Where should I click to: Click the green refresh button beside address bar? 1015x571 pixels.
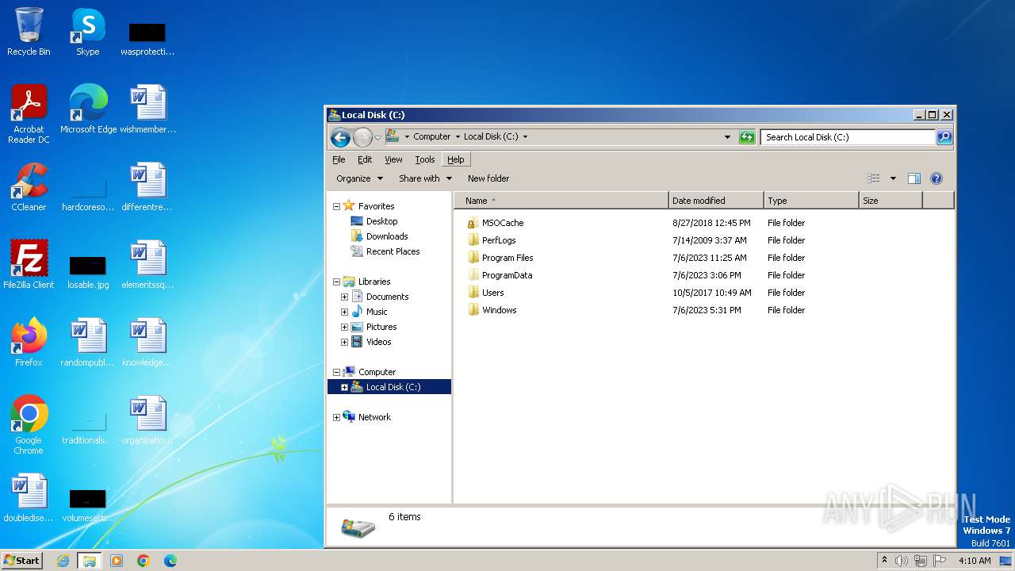point(746,137)
